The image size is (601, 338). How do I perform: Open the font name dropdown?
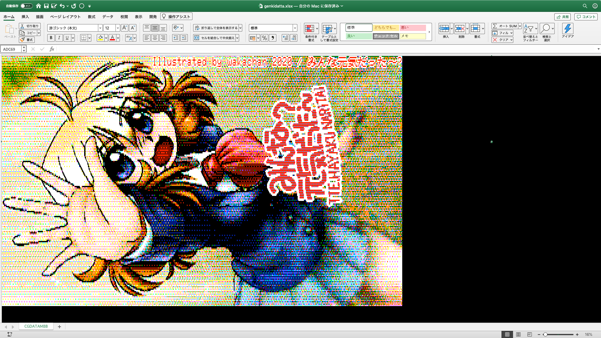click(x=100, y=28)
